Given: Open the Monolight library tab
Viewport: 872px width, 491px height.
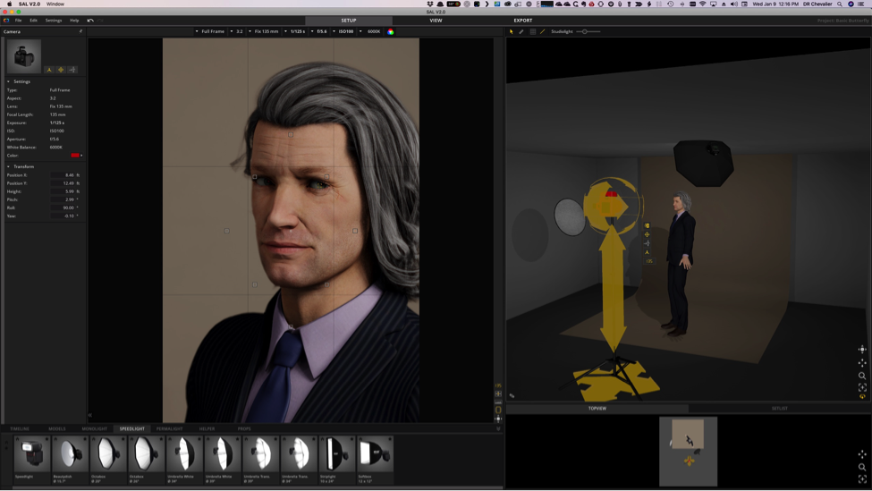Looking at the screenshot, I should [94, 428].
